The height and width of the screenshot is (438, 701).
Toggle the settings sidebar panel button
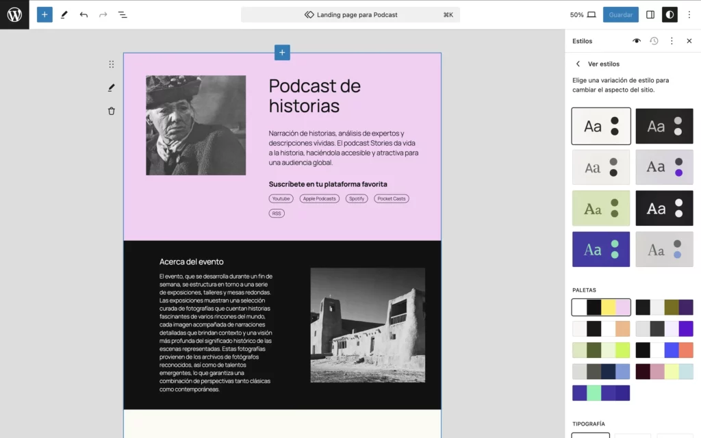(650, 14)
